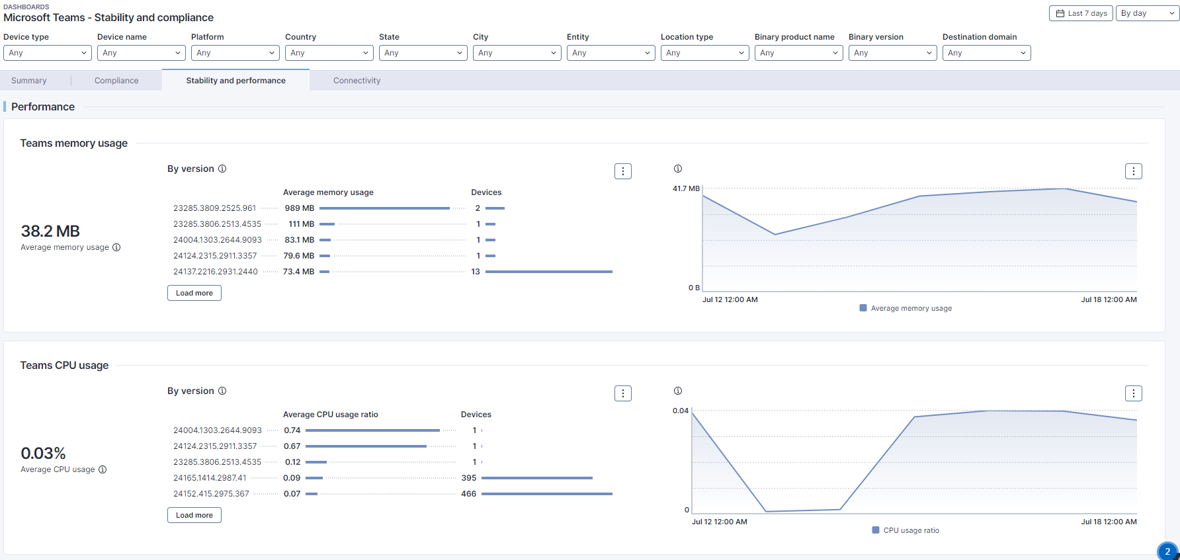The height and width of the screenshot is (560, 1180).
Task: Expand the Device type filter dropdown
Action: (x=48, y=53)
